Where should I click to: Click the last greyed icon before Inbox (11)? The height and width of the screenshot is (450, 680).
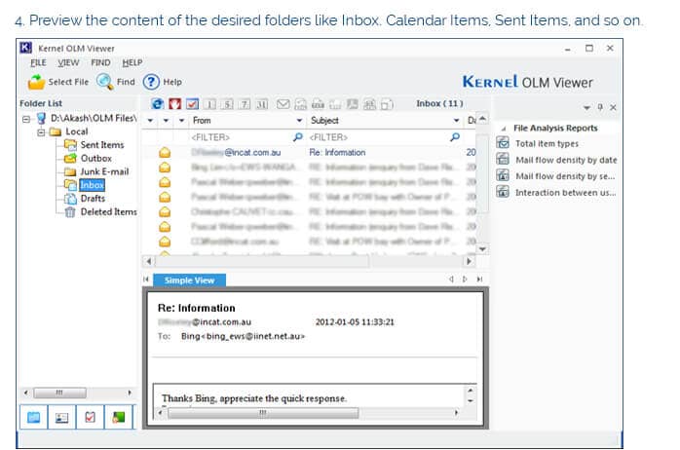coord(387,104)
